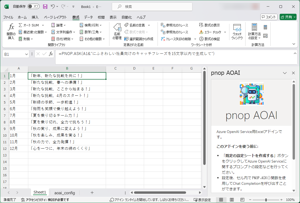Switch to the Data tab
This screenshot has width=300, height=203.
88,17
